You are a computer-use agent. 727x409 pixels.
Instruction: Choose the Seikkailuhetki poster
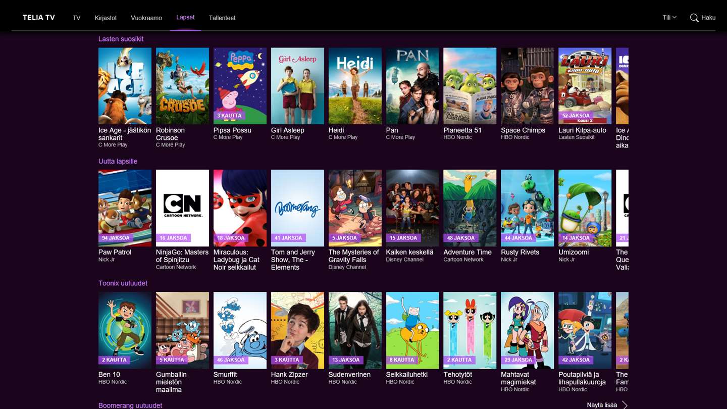coord(412,330)
